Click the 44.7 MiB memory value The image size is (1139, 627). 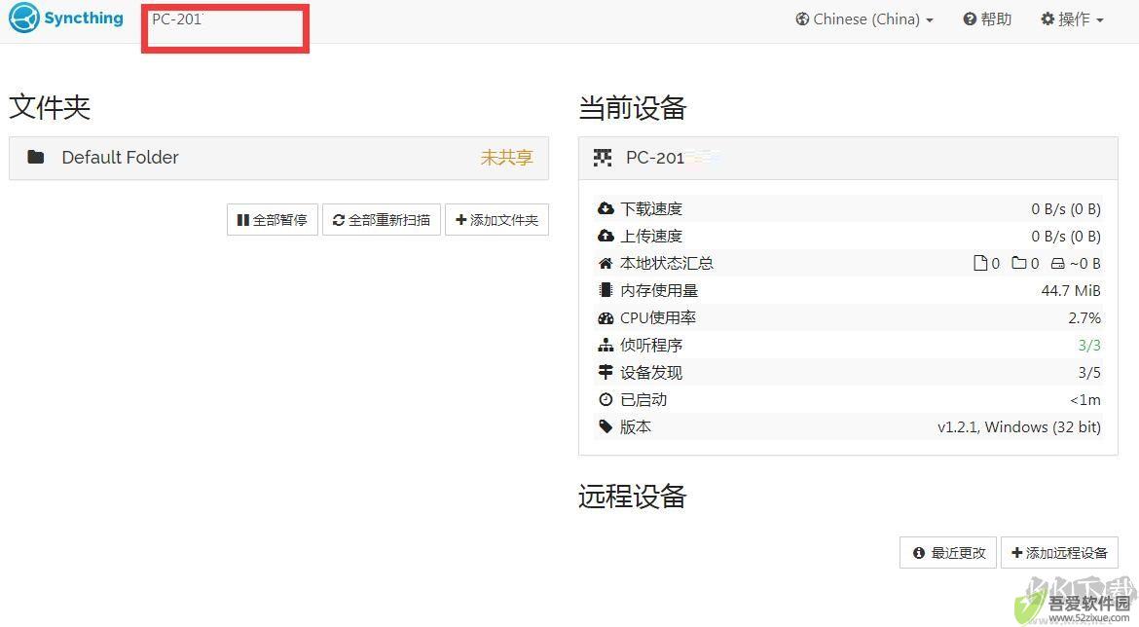[1071, 290]
